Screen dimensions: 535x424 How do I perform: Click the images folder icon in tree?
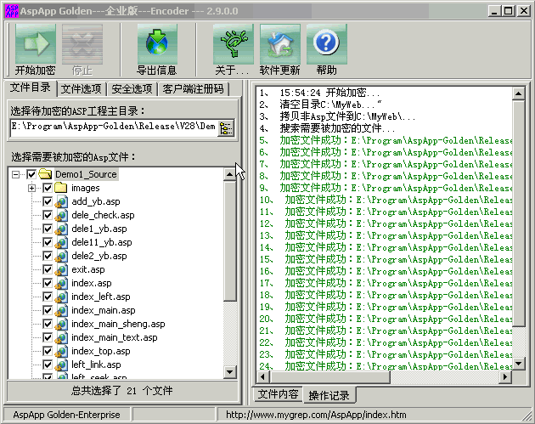(61, 188)
